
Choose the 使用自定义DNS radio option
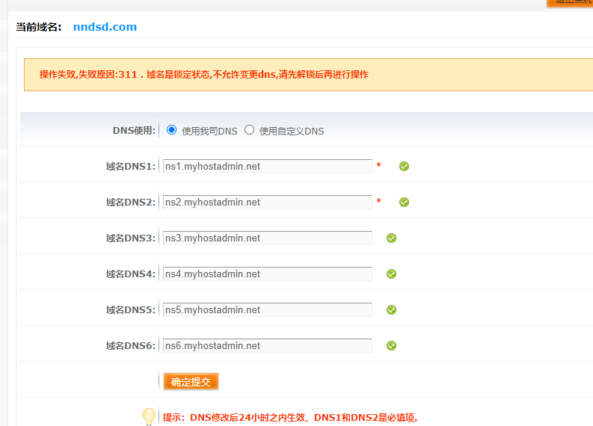(x=250, y=130)
